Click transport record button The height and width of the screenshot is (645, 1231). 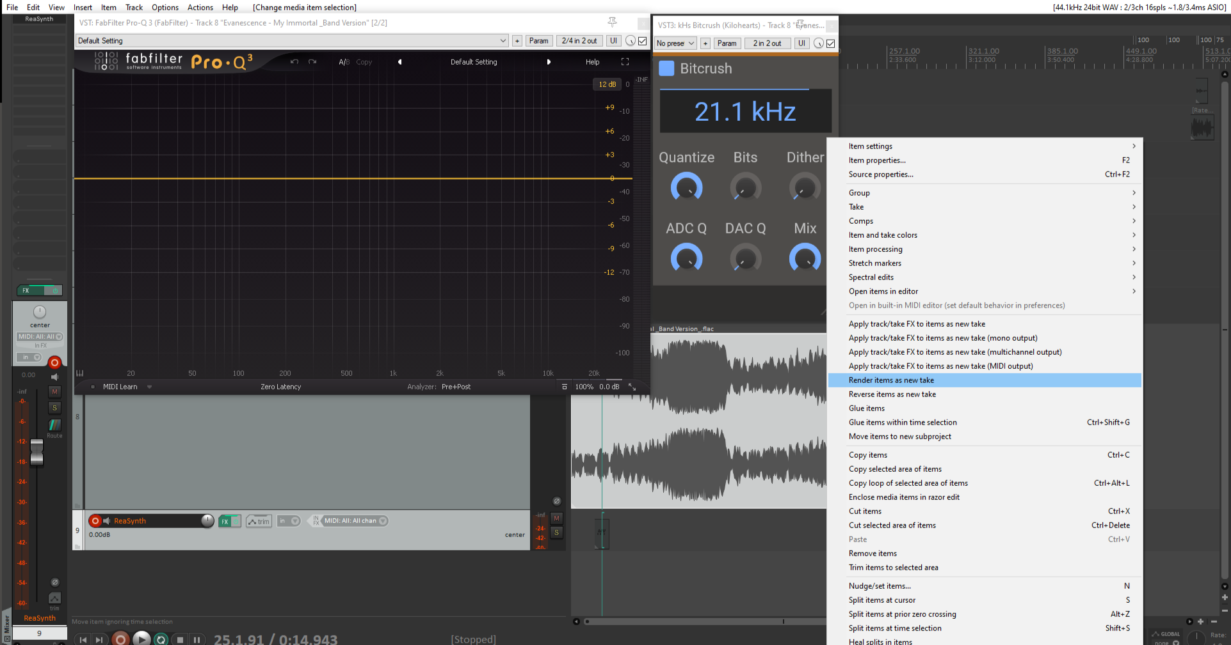click(x=120, y=639)
